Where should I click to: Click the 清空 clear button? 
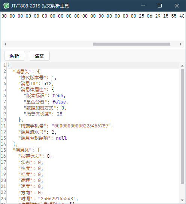39,56
